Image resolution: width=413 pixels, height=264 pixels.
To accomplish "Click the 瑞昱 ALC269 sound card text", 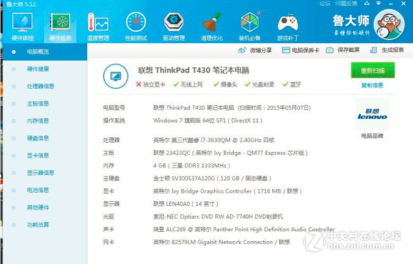I will point(244,229).
